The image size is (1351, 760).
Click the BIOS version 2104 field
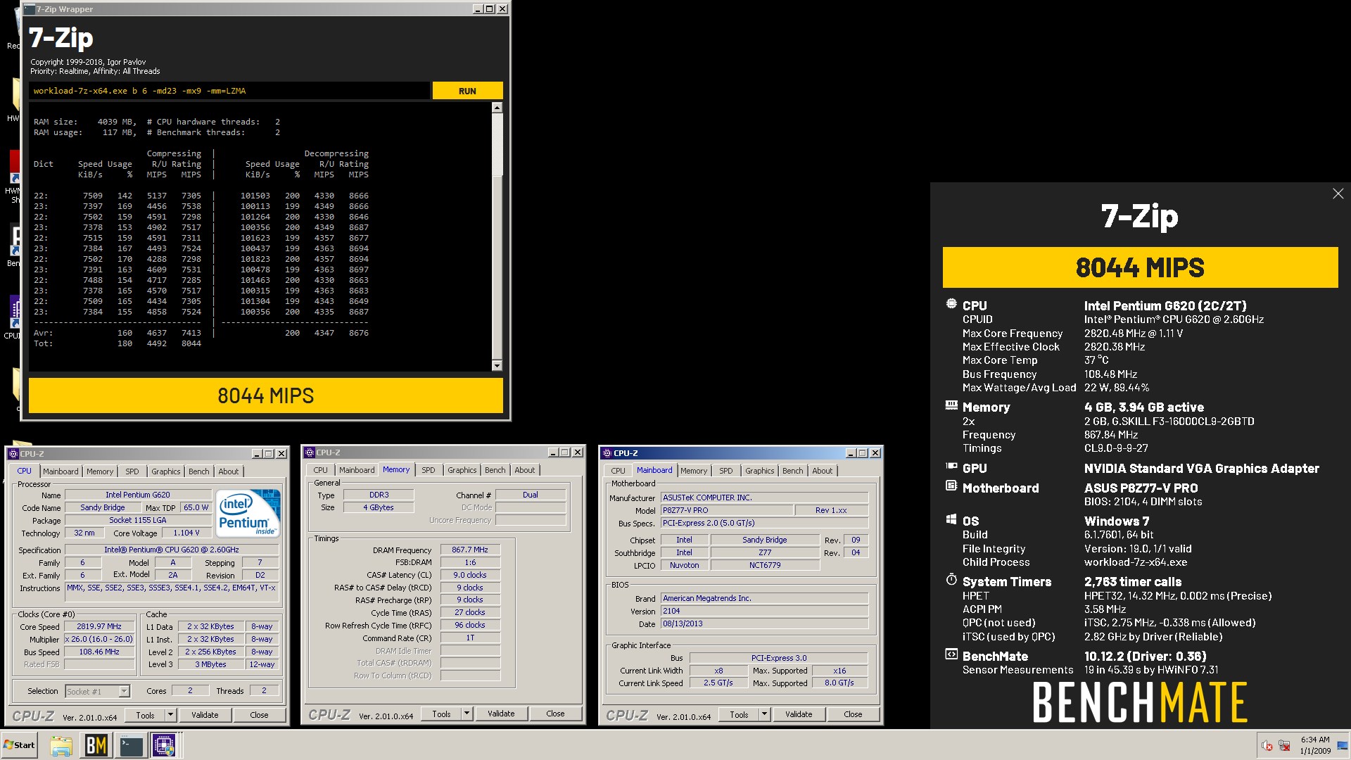click(764, 611)
